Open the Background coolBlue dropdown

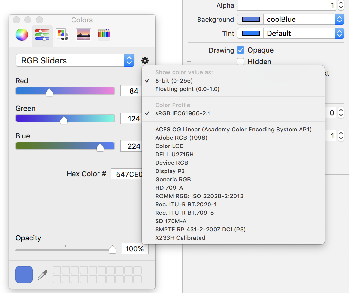[339, 19]
